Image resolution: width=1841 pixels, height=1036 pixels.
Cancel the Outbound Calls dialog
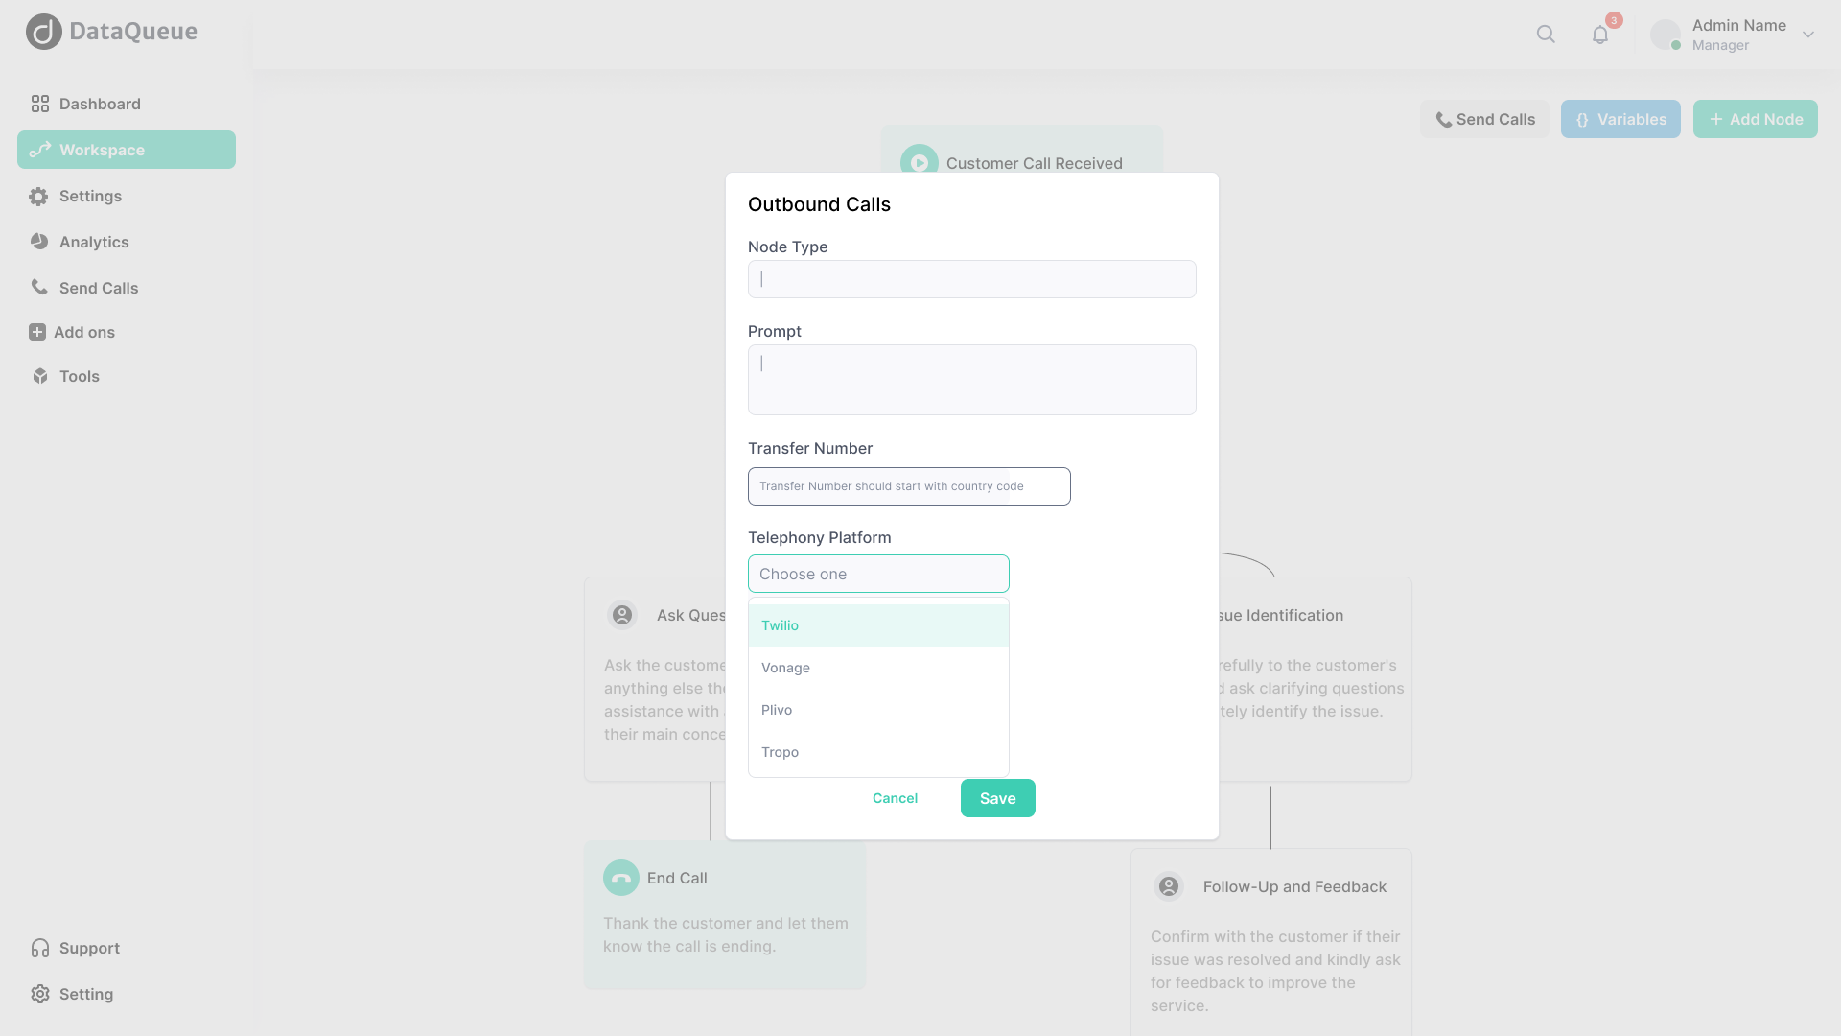click(895, 798)
